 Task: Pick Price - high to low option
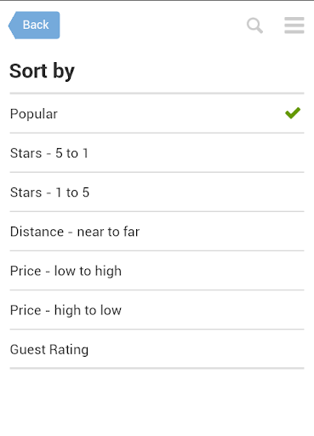click(157, 310)
